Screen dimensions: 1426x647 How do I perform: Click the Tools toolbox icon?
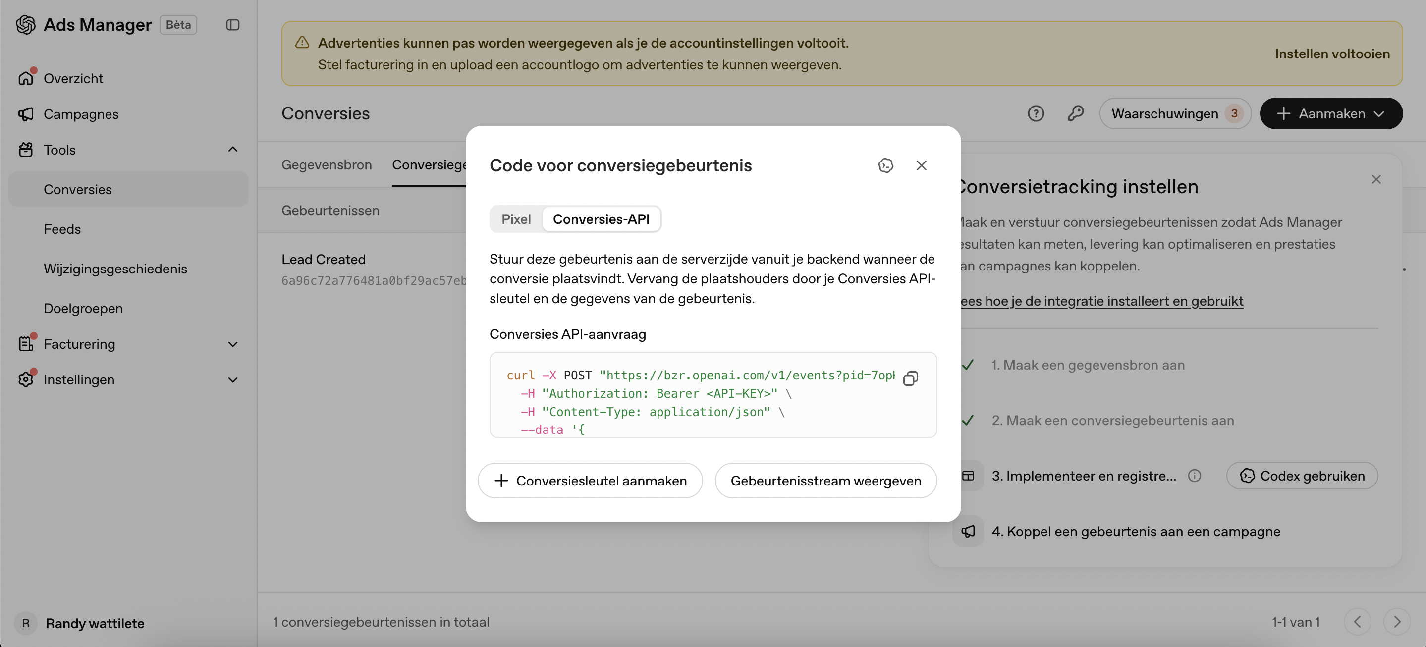[25, 150]
